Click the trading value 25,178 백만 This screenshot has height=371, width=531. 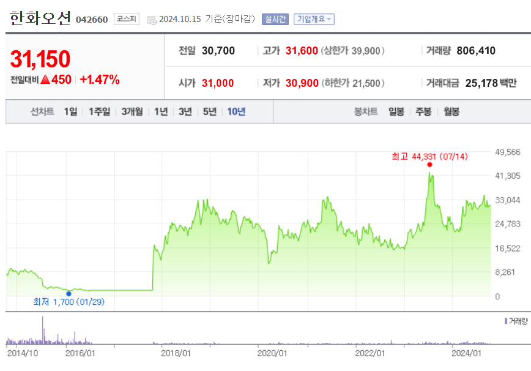(x=491, y=83)
